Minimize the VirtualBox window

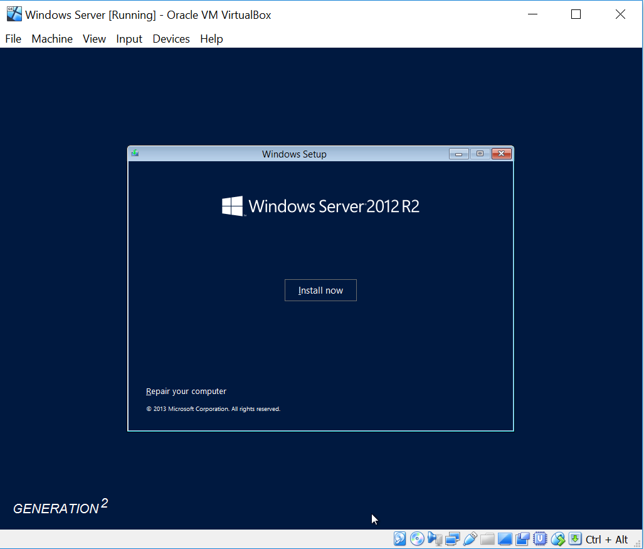[533, 14]
